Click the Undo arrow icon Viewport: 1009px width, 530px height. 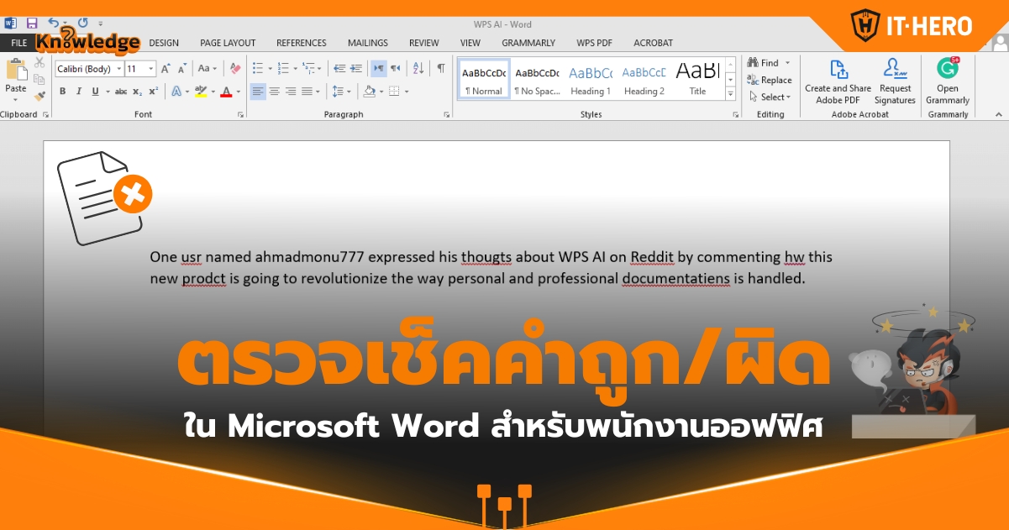point(55,23)
